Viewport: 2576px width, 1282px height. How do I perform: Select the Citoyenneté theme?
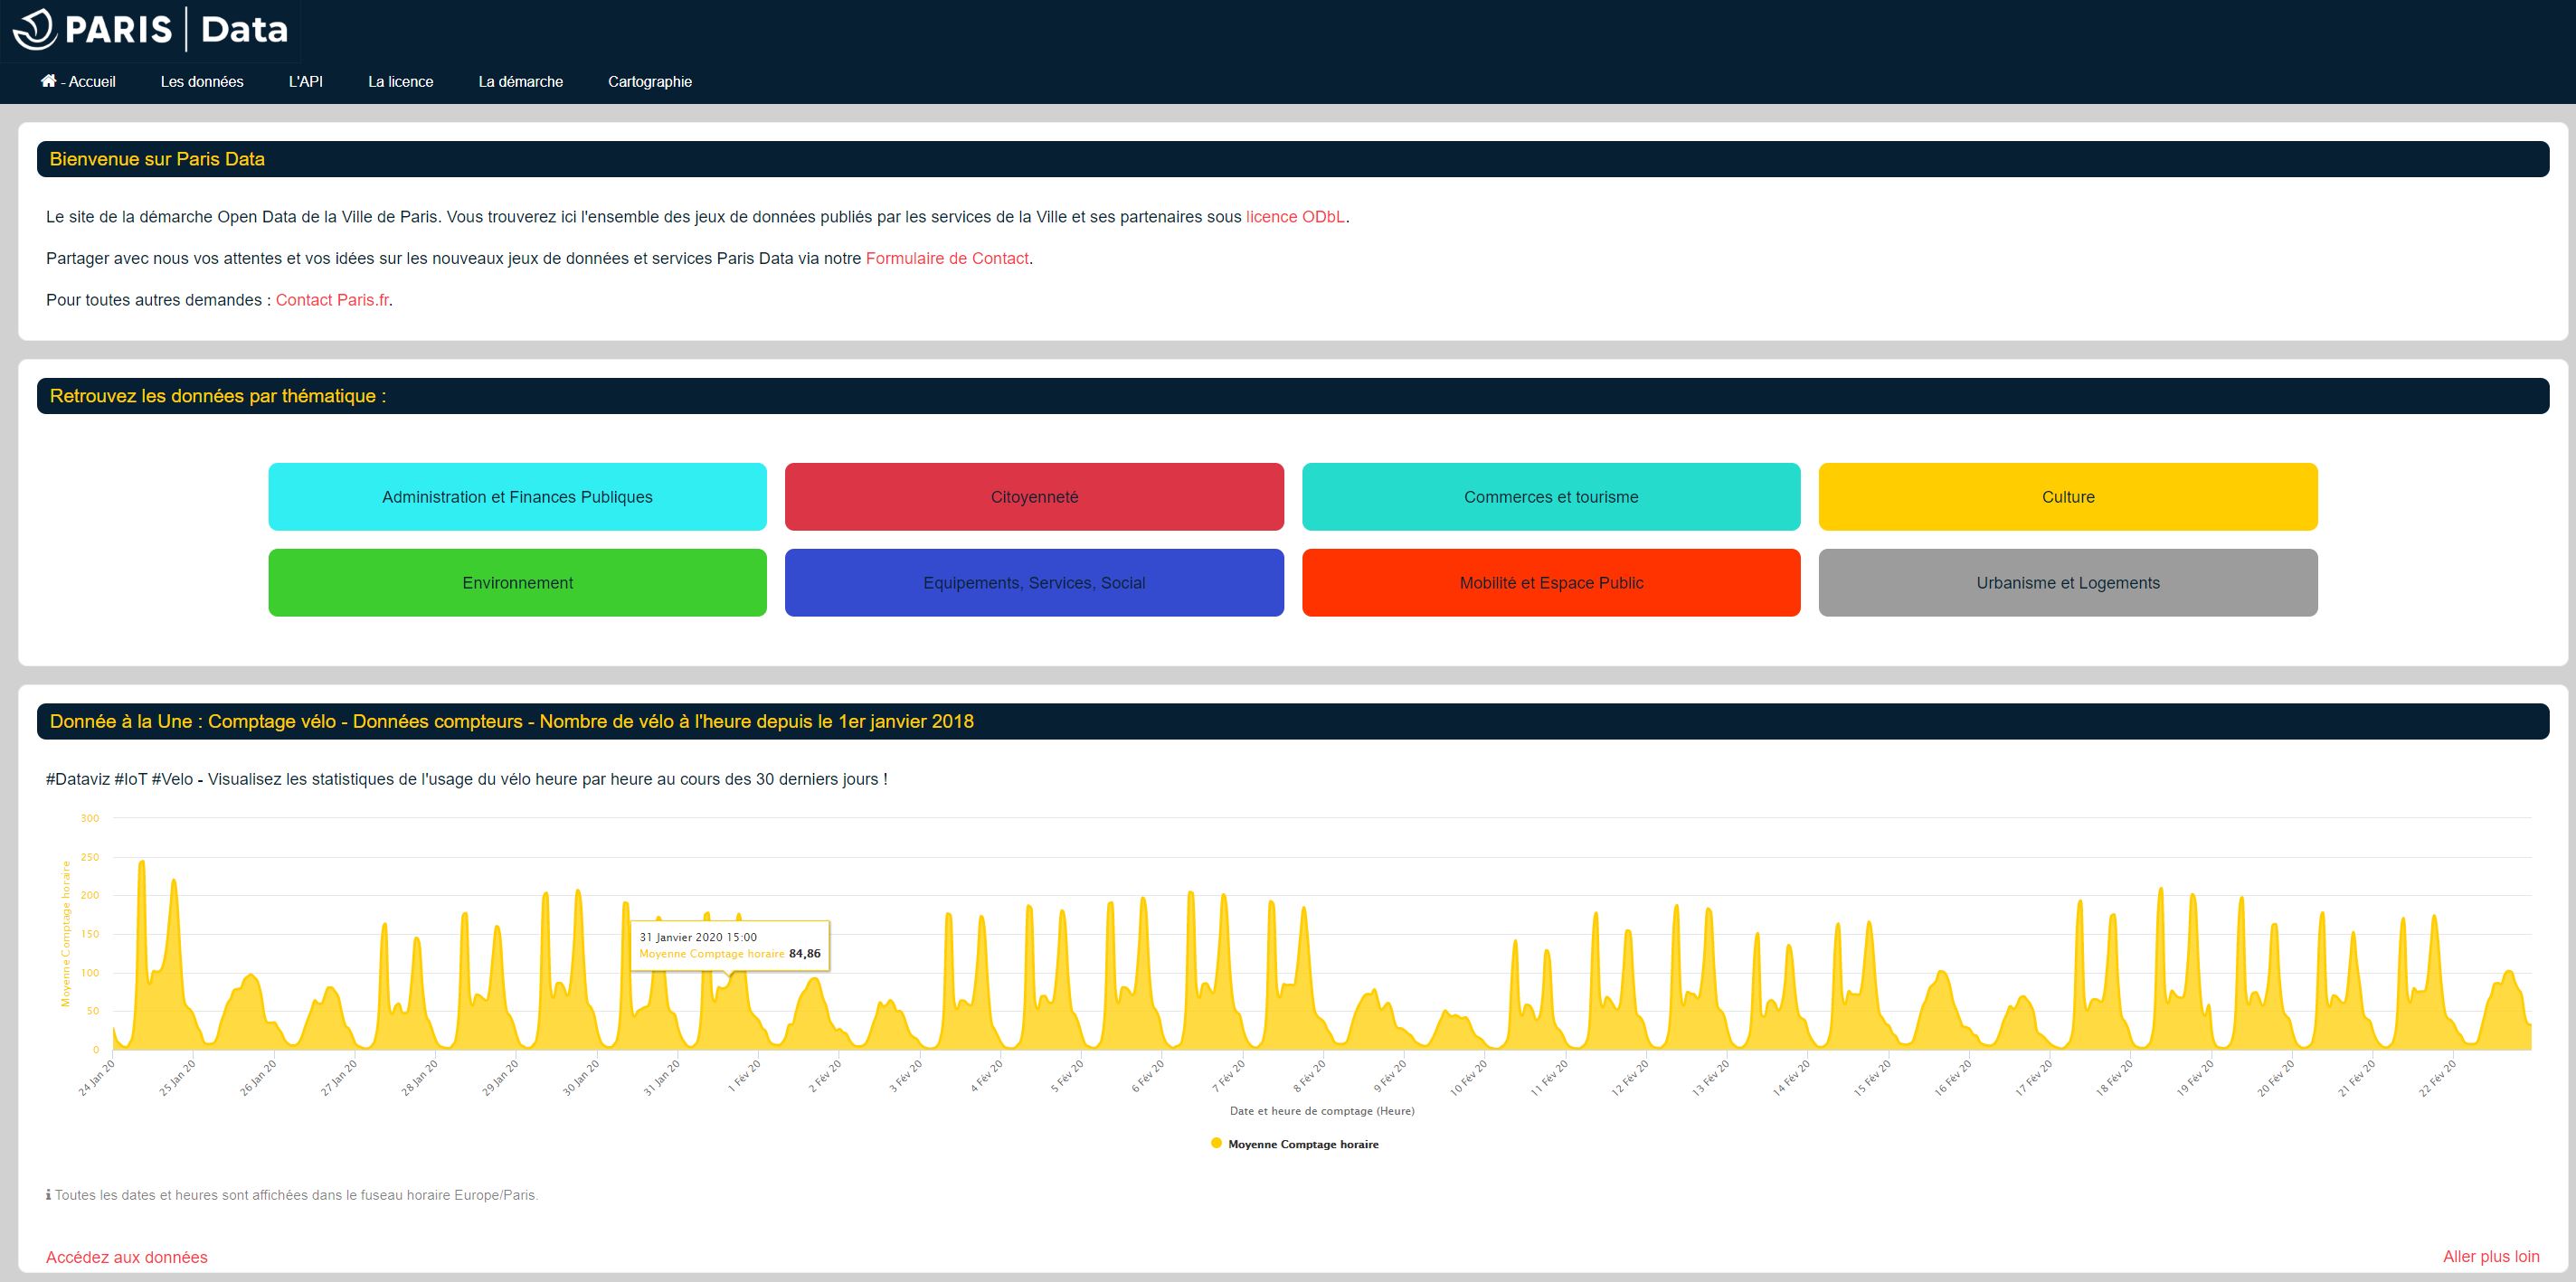coord(1034,496)
